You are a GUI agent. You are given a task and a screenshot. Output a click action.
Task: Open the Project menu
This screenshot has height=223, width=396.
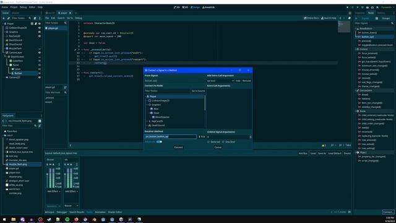click(x=14, y=7)
